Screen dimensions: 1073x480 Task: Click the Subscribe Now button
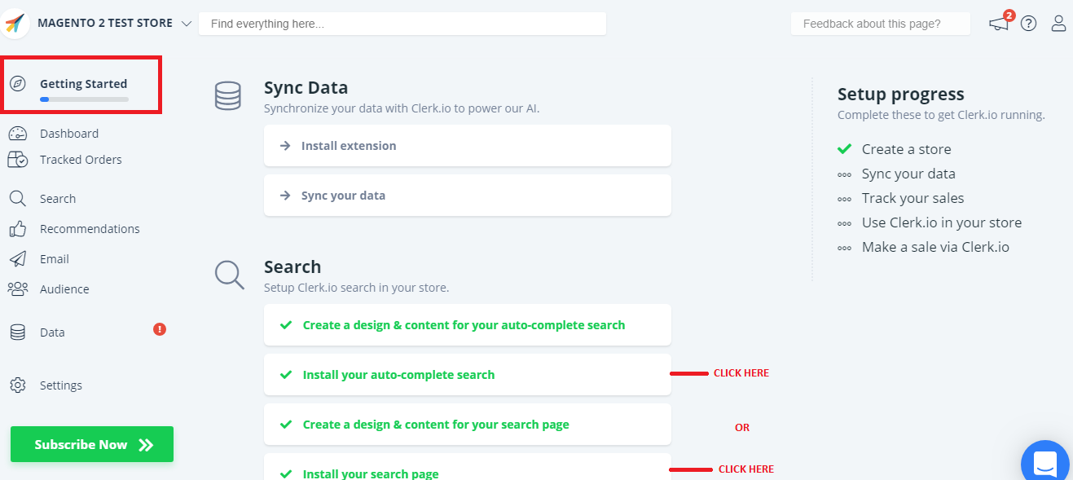pos(92,444)
